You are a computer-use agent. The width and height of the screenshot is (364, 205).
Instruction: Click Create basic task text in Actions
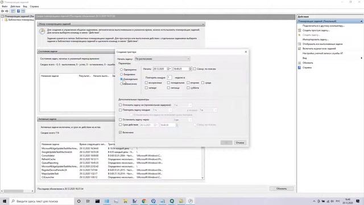[316, 30]
